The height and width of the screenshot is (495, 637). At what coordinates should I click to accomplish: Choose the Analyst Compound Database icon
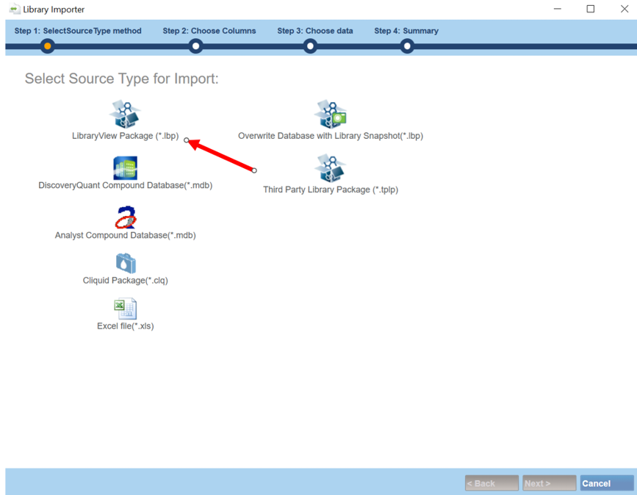coord(125,217)
